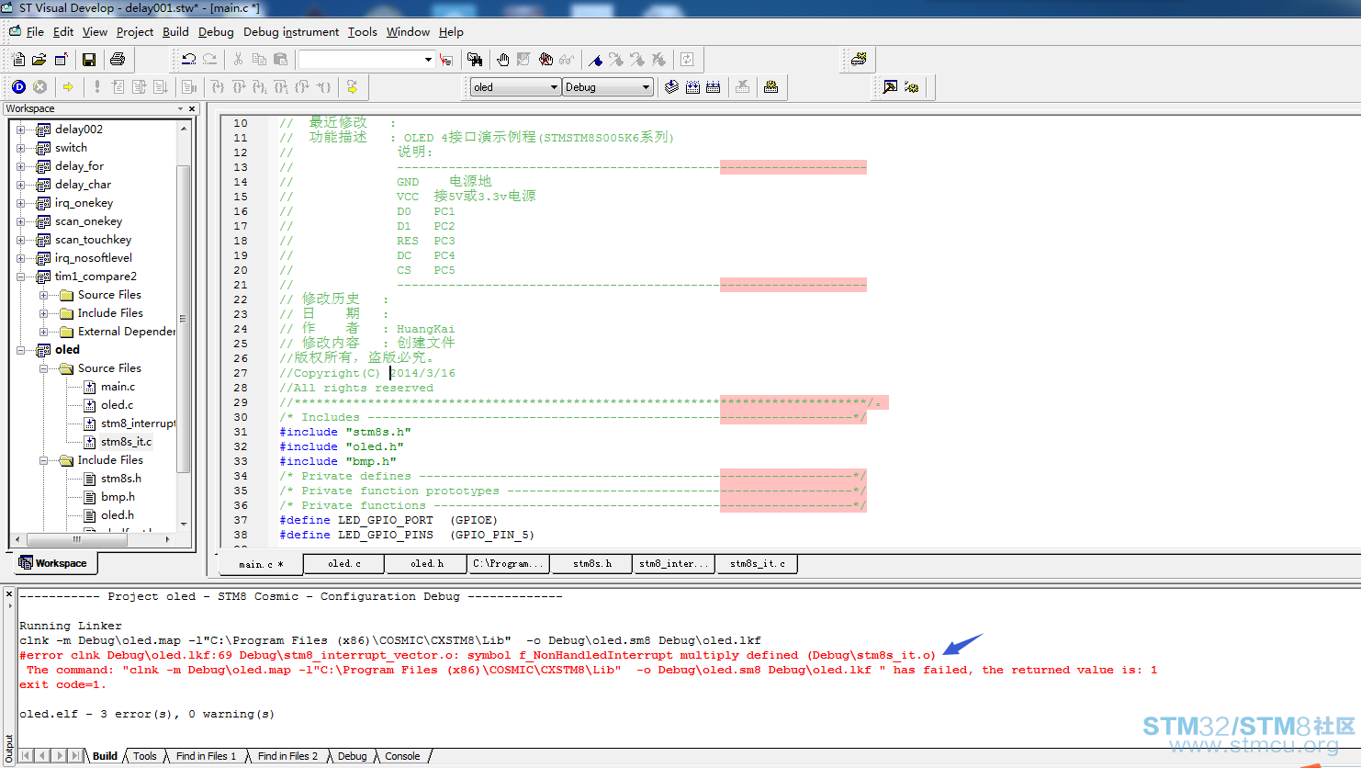The height and width of the screenshot is (768, 1361).
Task: Click the yellow gear settings icon at far right
Action: [x=911, y=86]
